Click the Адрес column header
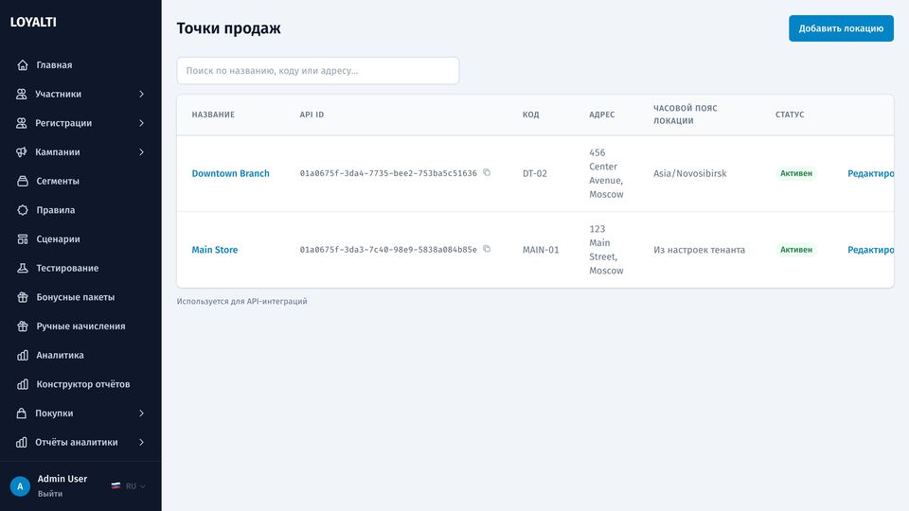909x511 pixels. pos(602,115)
